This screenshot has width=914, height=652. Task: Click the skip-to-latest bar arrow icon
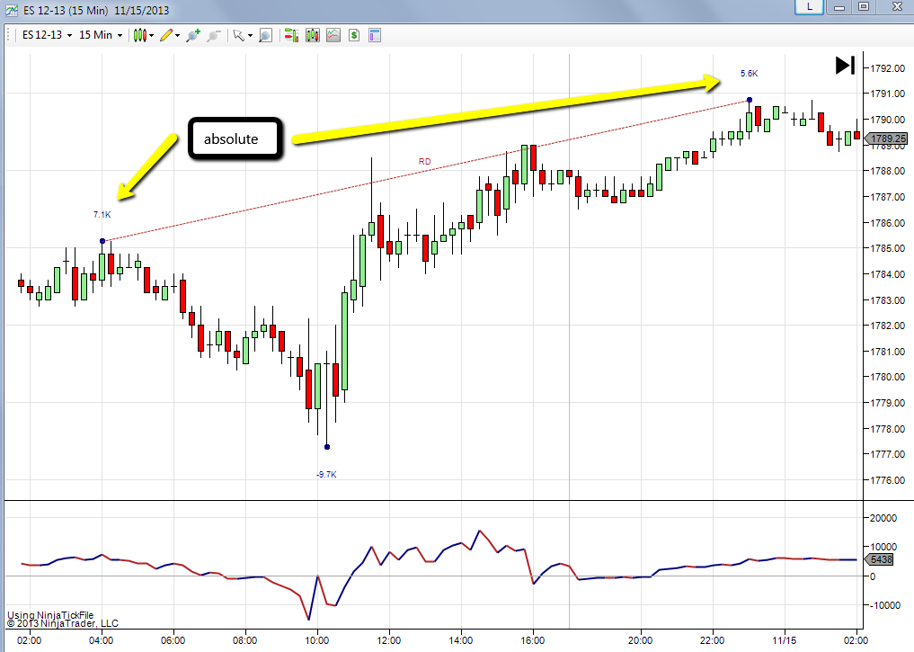[845, 66]
